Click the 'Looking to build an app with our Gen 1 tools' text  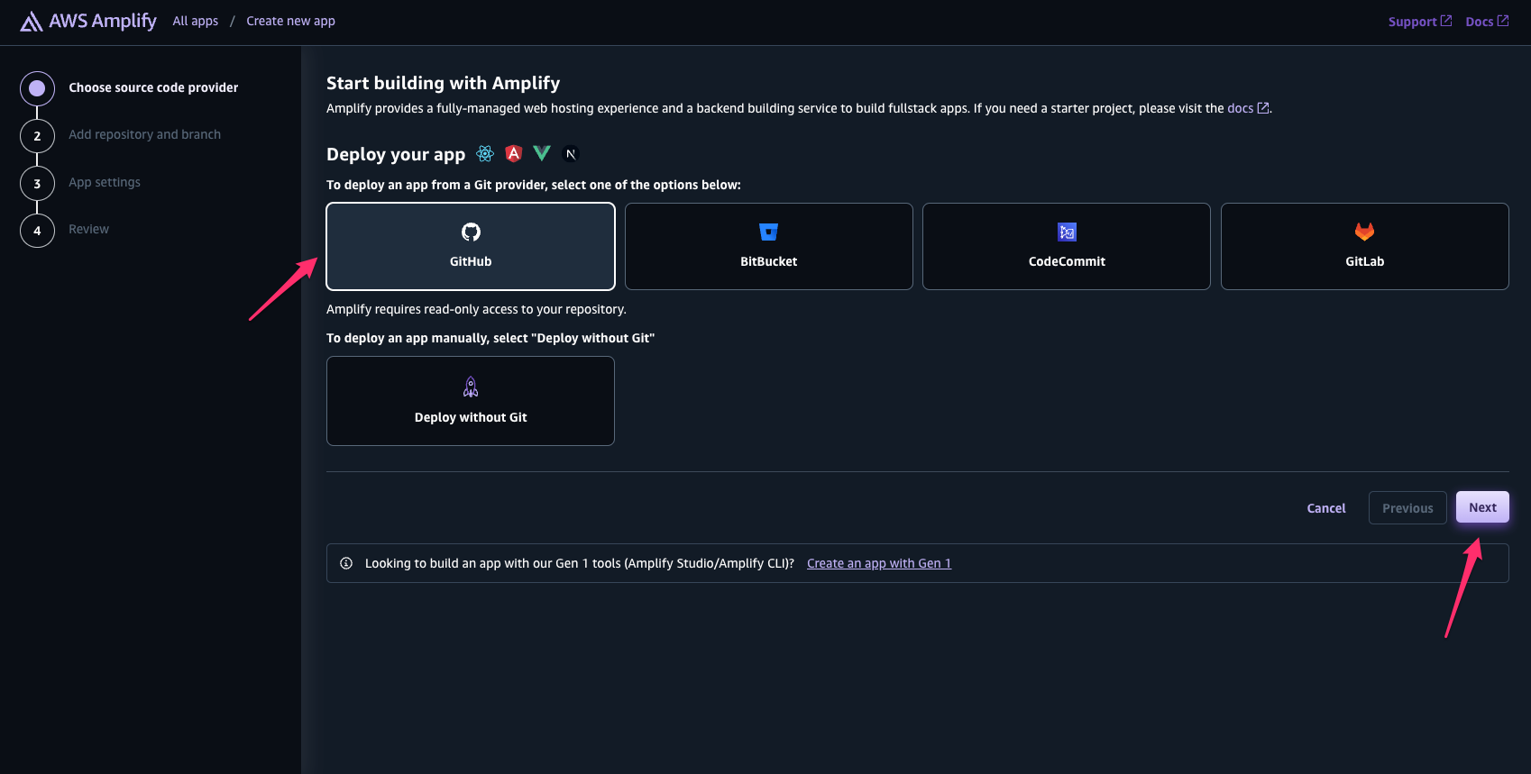580,563
